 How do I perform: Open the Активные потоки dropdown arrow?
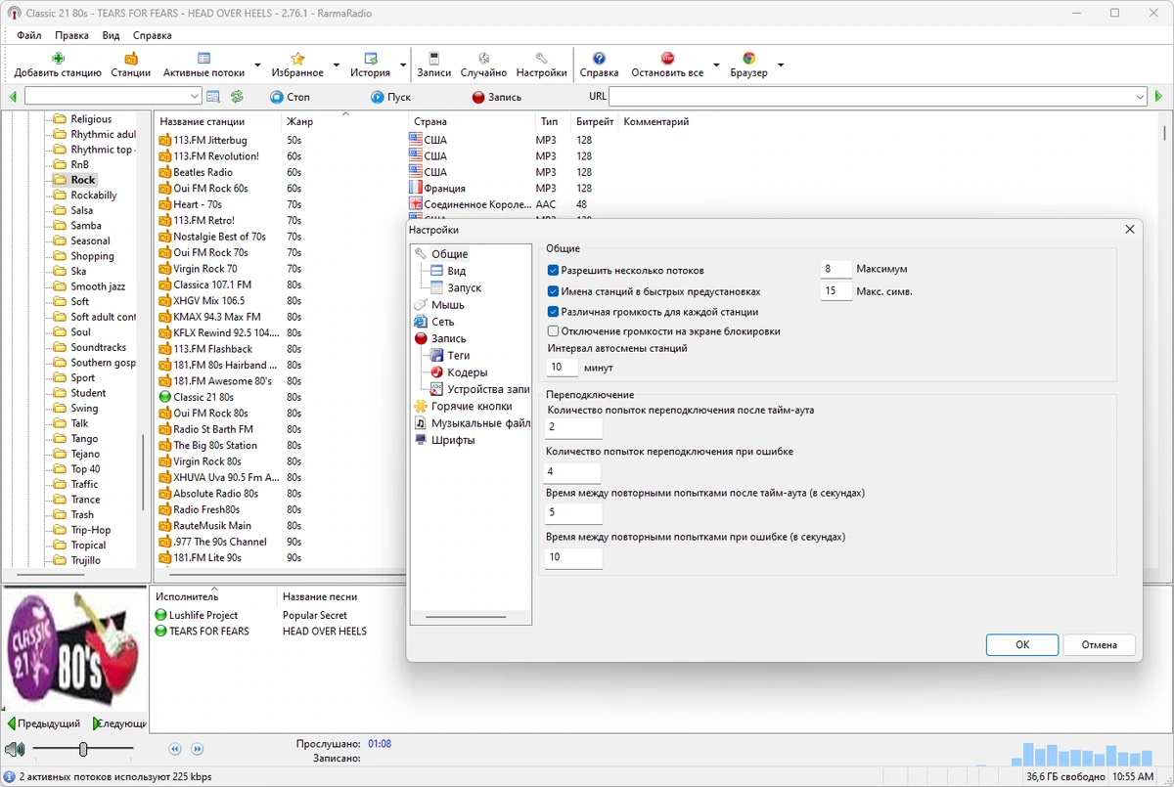257,66
